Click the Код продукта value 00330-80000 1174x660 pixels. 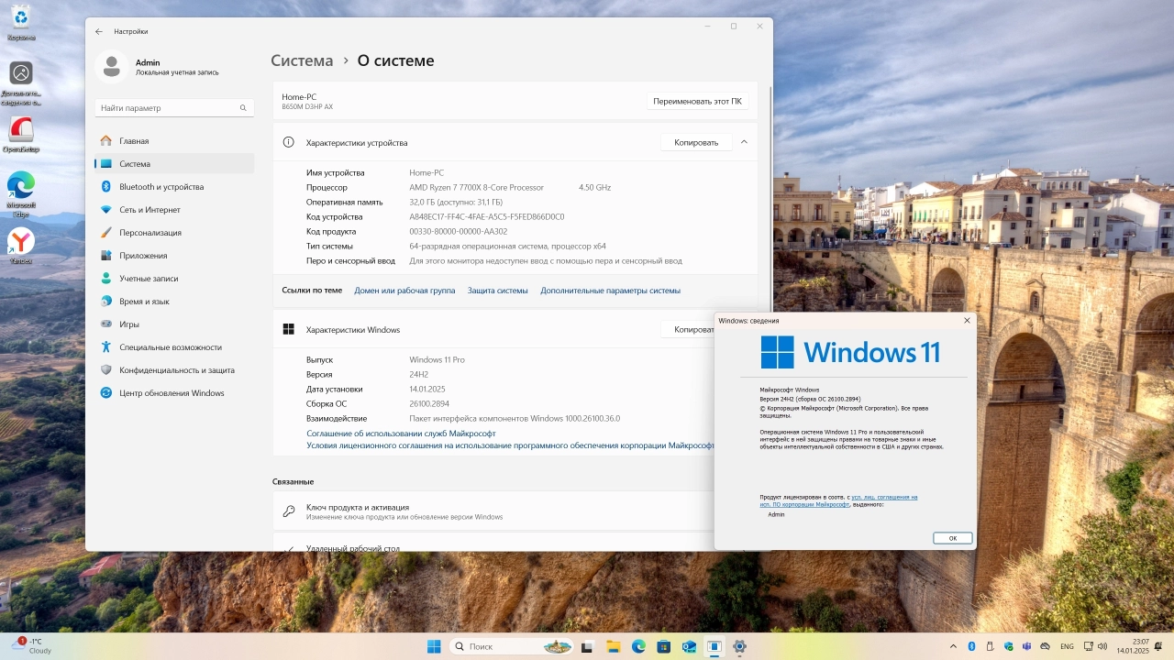[458, 232]
